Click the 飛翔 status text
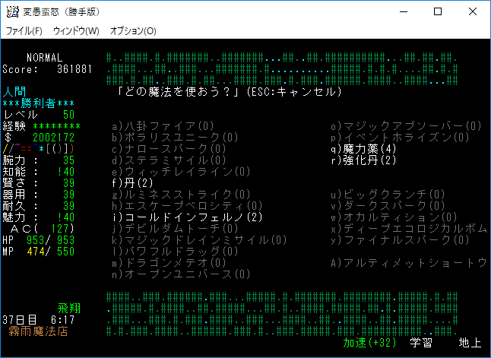Image resolution: width=491 pixels, height=358 pixels. coord(69,309)
